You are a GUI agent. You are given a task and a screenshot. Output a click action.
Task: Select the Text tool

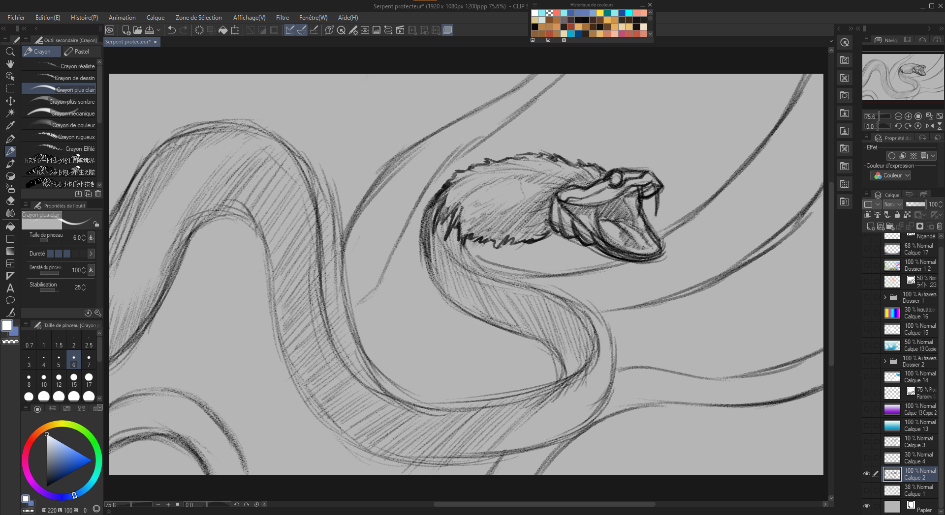point(10,288)
